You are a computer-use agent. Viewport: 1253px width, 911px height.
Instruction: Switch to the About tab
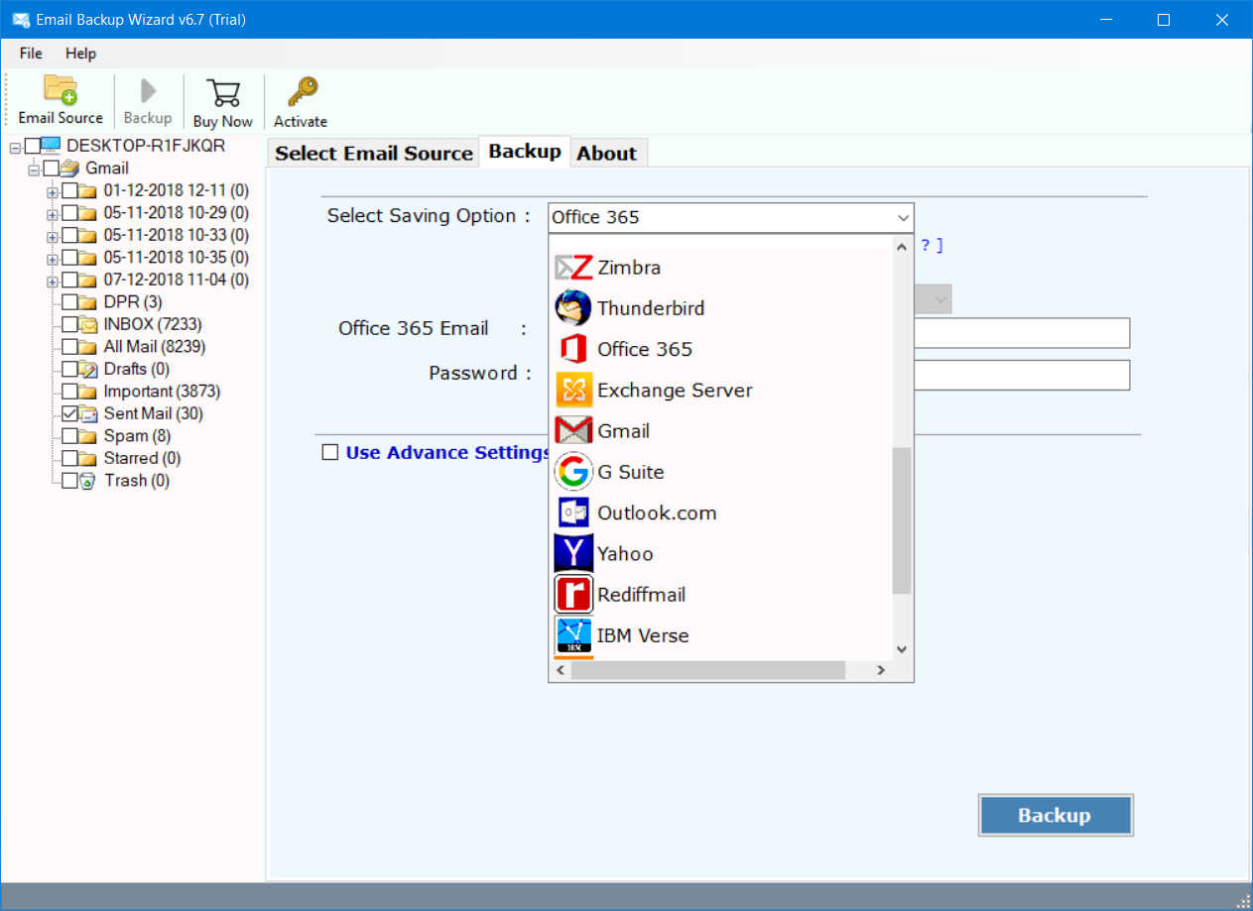point(607,154)
